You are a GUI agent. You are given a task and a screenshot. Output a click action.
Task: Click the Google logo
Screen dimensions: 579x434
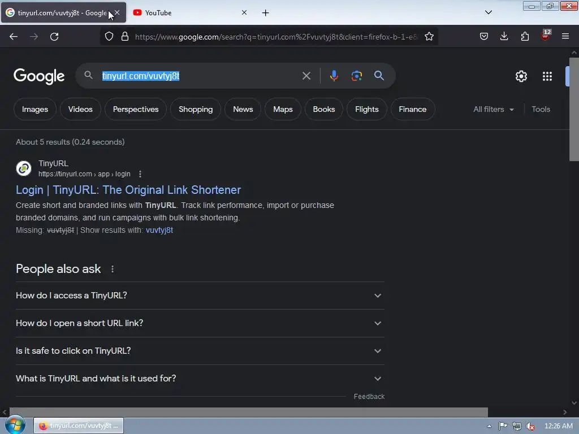coord(39,76)
